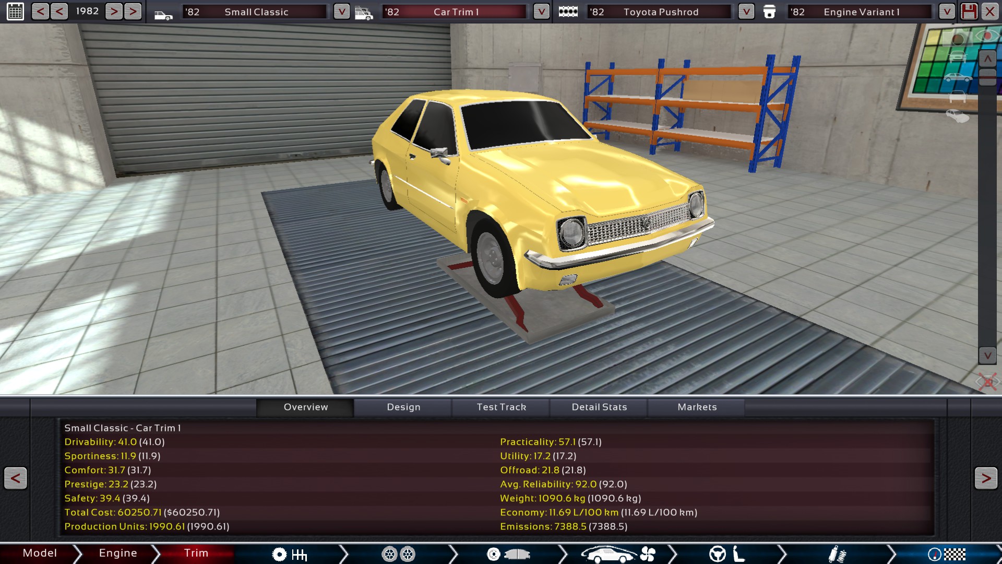Viewport: 1002px width, 564px height.
Task: Close the designer with X button
Action: (989, 11)
